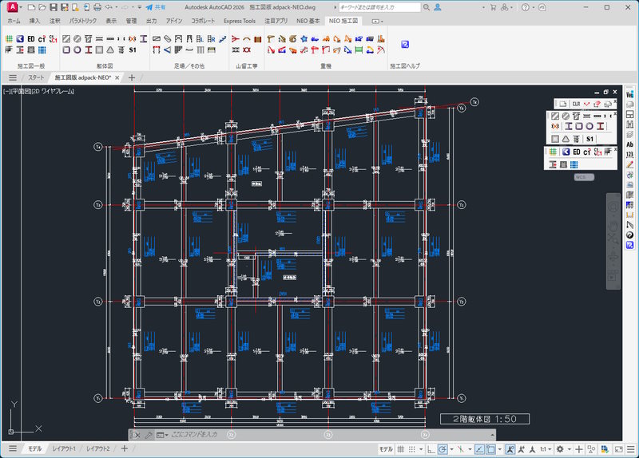639x458 pixels.
Task: Click the 施工図ヘルプ help icon in ribbon
Action: coord(405,45)
